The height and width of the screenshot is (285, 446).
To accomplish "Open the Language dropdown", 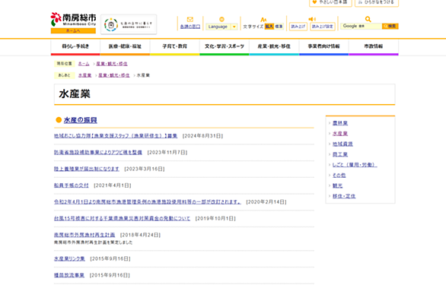I will point(221,27).
